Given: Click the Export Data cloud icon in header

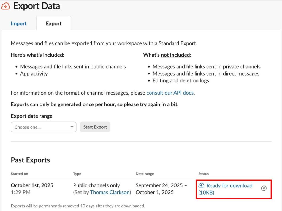Looking at the screenshot, I should (x=6, y=6).
